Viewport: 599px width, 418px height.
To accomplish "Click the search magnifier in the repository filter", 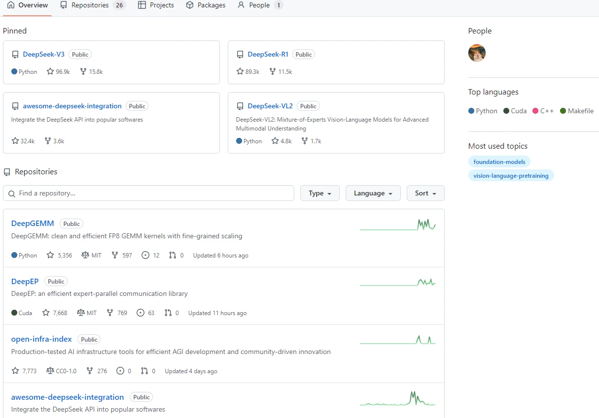I will tap(11, 193).
